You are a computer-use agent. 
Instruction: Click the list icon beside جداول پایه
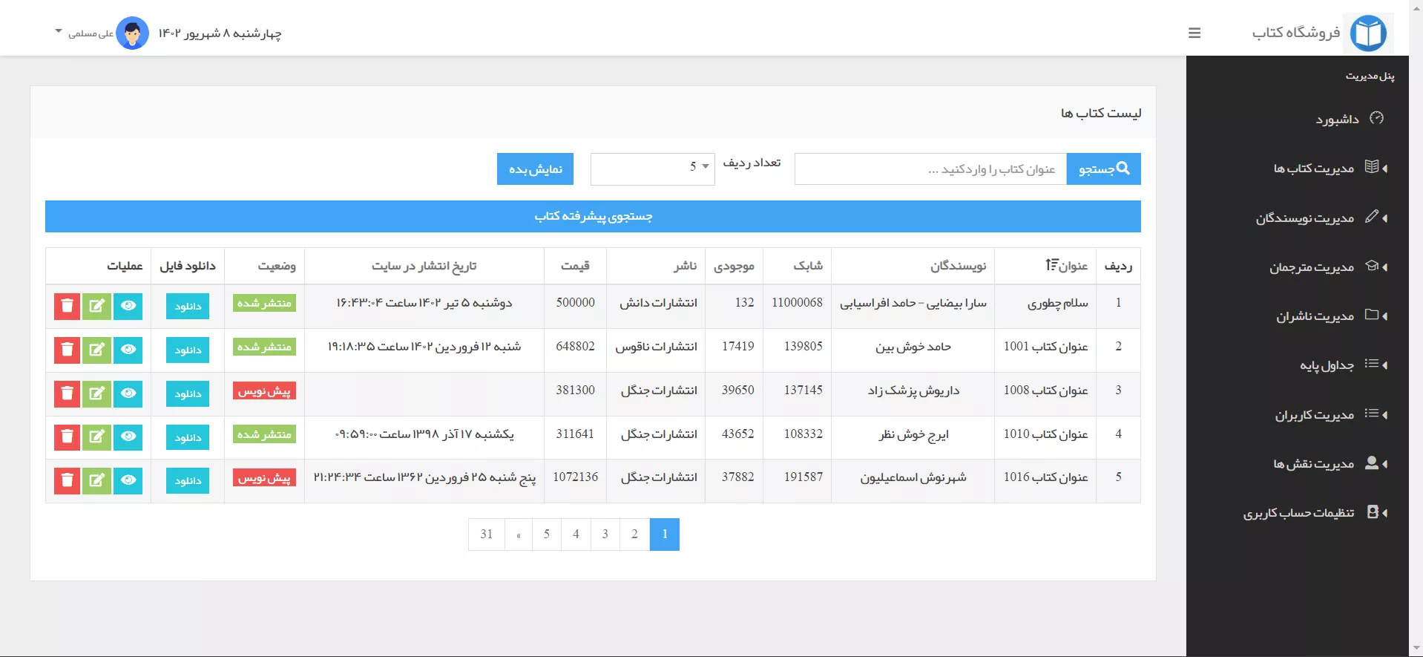pos(1372,364)
